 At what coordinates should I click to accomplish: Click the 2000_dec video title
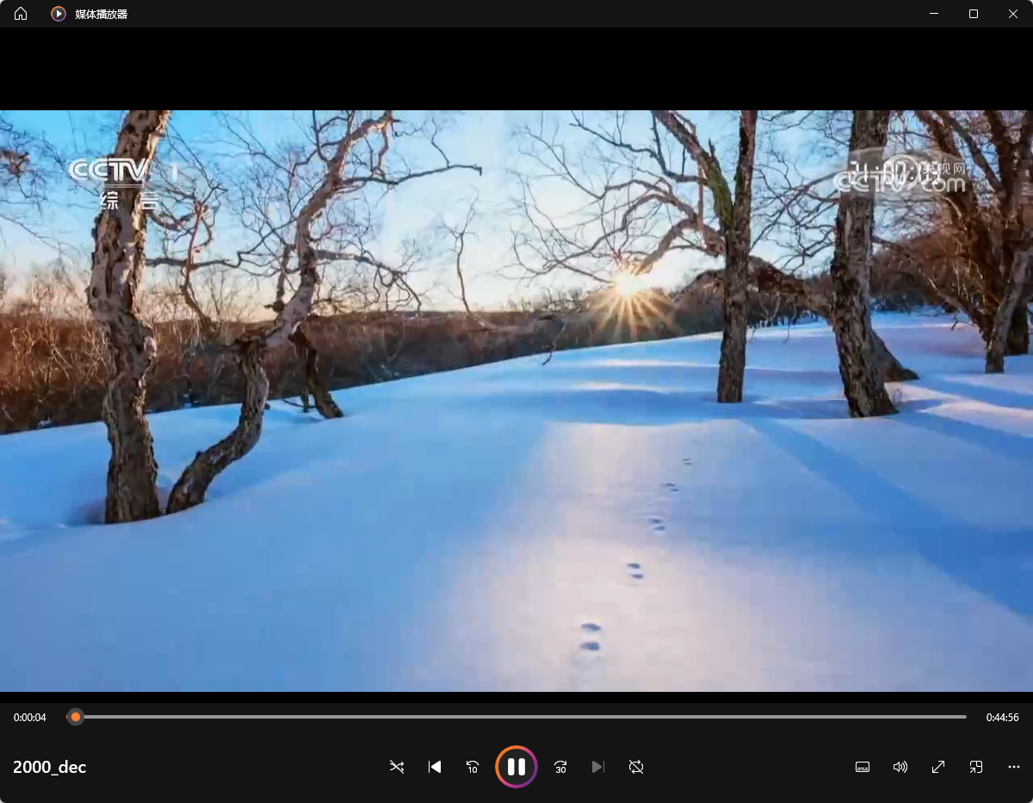[x=50, y=767]
